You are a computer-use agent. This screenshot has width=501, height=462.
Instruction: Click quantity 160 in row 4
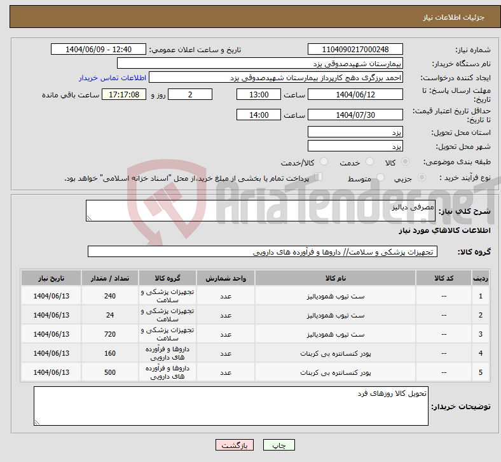click(x=110, y=353)
